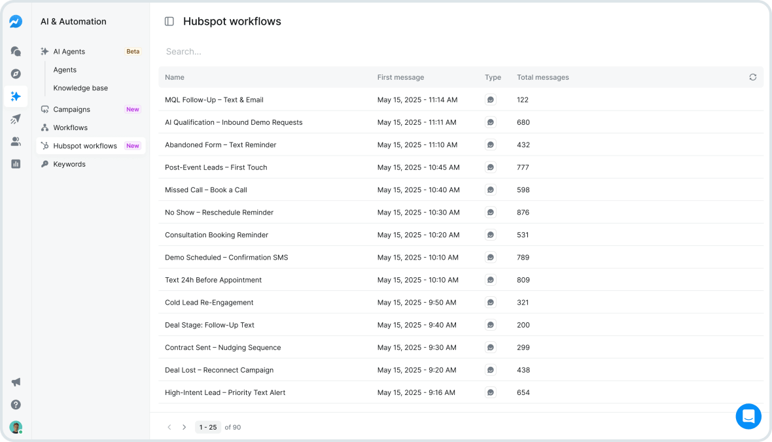Open the analytics bar-chart icon in sidebar
Viewport: 772px width, 442px height.
pos(16,163)
